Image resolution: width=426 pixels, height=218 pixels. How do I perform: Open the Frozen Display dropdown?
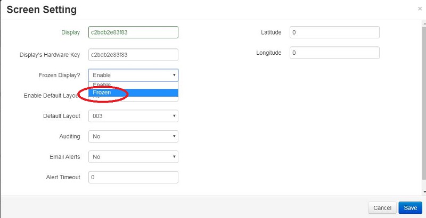[x=133, y=75]
